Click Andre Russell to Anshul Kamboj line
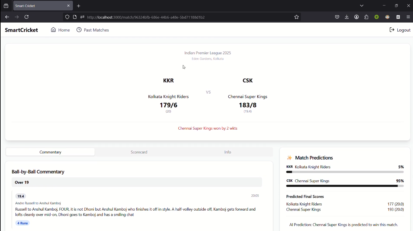413x231 pixels. pyautogui.click(x=38, y=203)
